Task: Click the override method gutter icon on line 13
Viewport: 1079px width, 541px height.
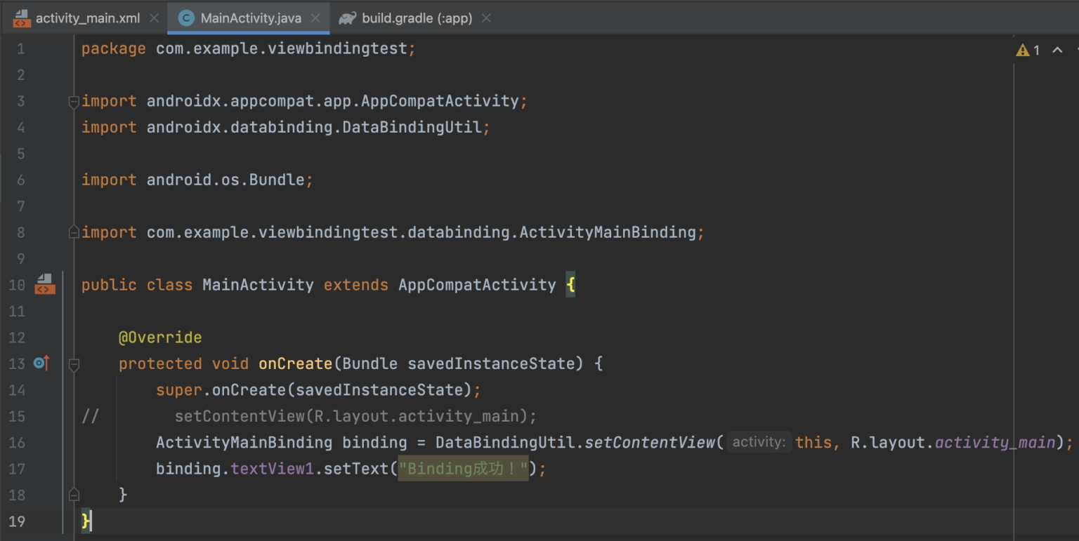Action: tap(41, 363)
